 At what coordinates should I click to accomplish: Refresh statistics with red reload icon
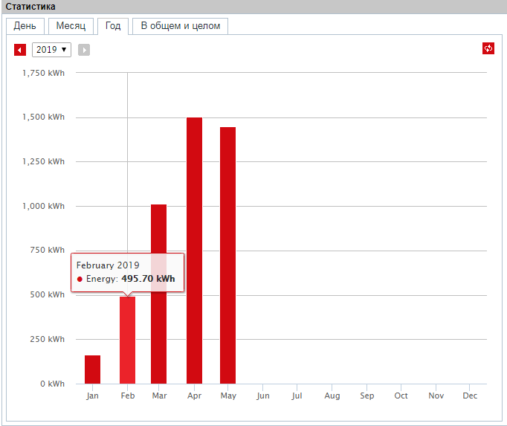click(x=488, y=48)
